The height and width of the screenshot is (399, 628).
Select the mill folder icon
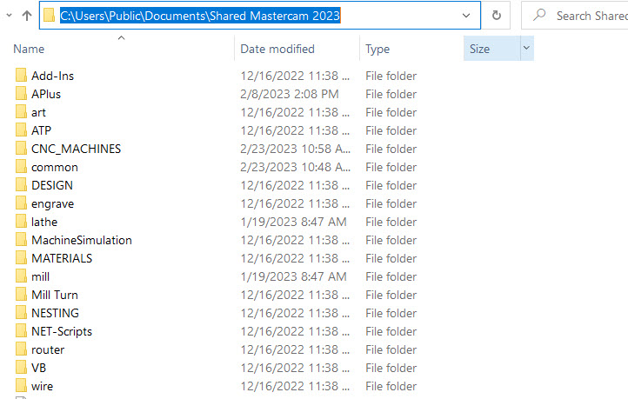pyautogui.click(x=21, y=276)
